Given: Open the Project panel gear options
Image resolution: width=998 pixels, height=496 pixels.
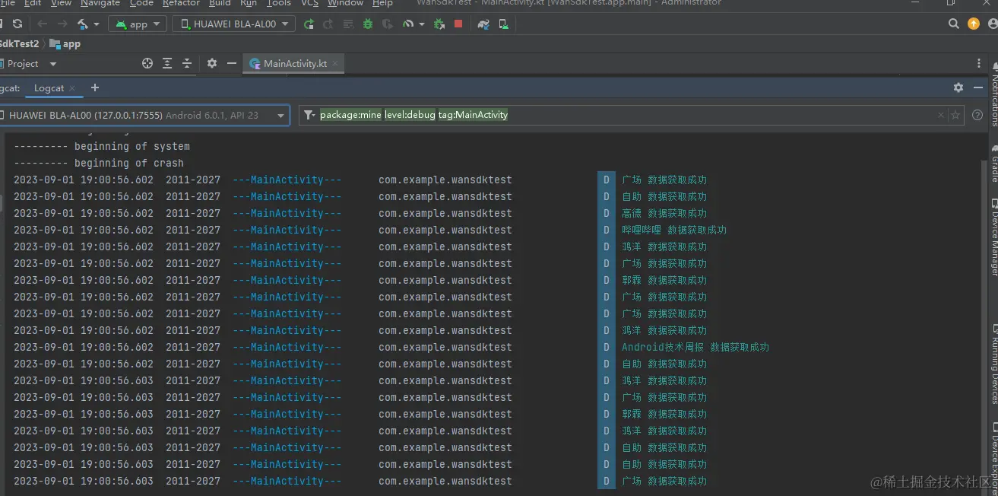Looking at the screenshot, I should (212, 64).
